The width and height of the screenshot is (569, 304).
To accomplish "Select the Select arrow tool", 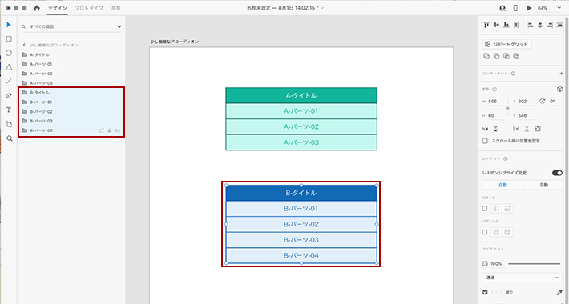I will click(x=9, y=25).
